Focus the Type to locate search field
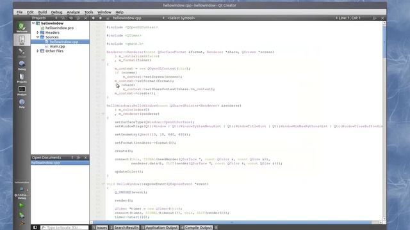The width and height of the screenshot is (410, 230). [x=64, y=227]
